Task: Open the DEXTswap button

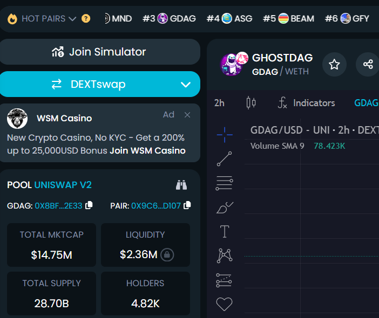Action: point(100,84)
